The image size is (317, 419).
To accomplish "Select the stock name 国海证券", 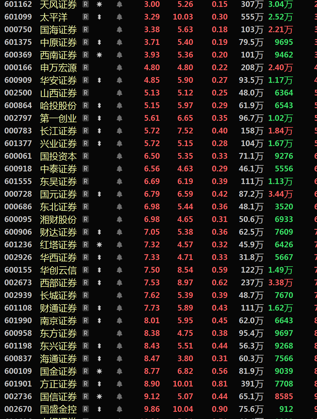I will point(58,30).
